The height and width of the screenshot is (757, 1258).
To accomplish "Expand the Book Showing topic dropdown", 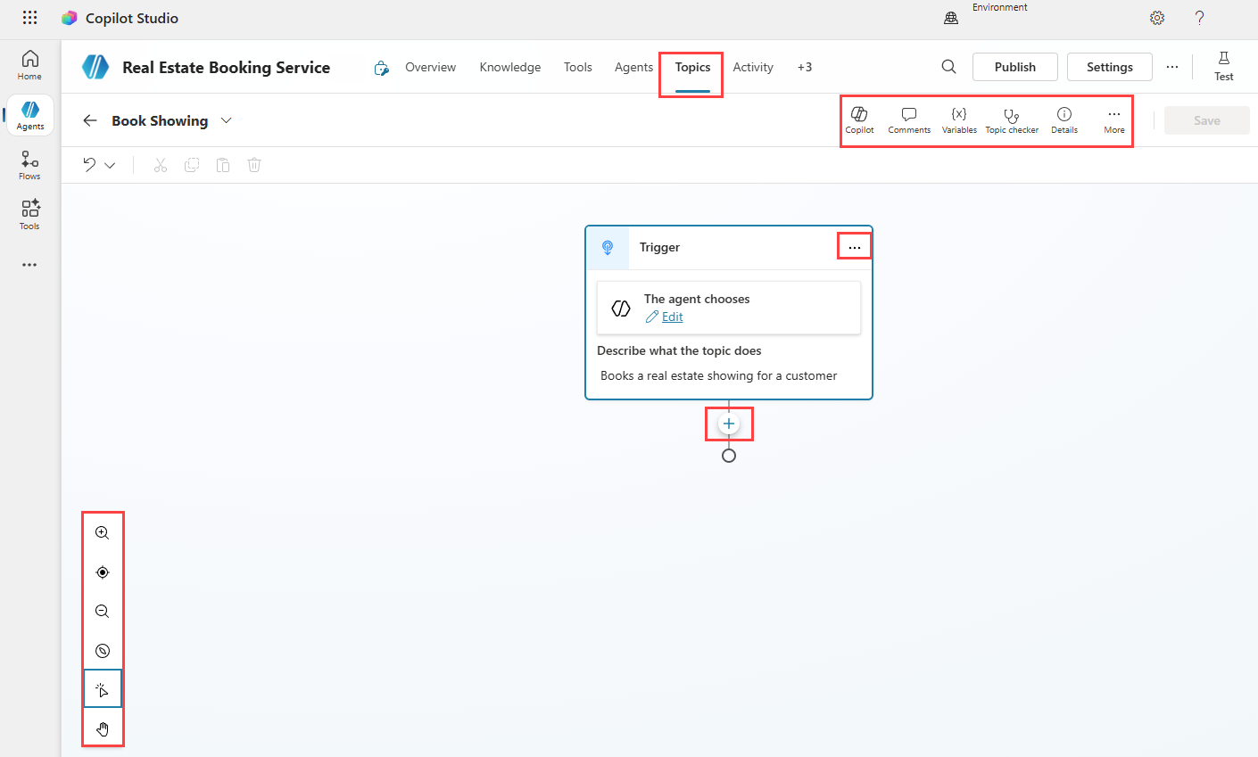I will tap(227, 120).
